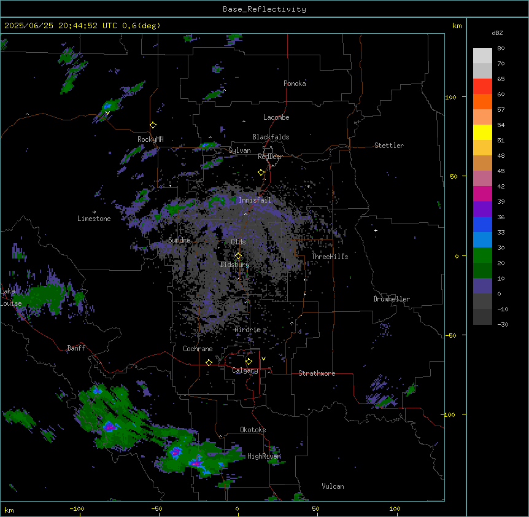529x517 pixels.
Task: Click the Blackfalds label
Action: click(x=271, y=137)
